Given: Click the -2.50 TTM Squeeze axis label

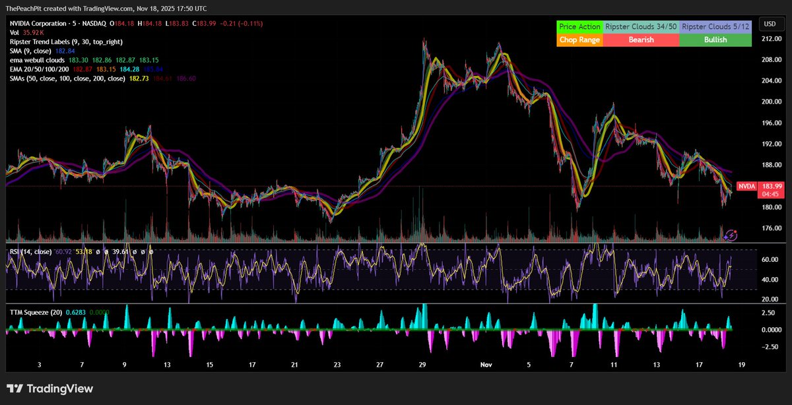Looking at the screenshot, I should coord(771,346).
